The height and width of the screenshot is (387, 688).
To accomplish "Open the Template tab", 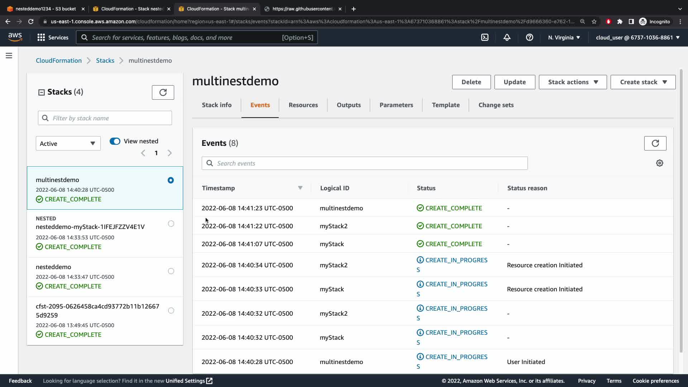I will [x=445, y=105].
